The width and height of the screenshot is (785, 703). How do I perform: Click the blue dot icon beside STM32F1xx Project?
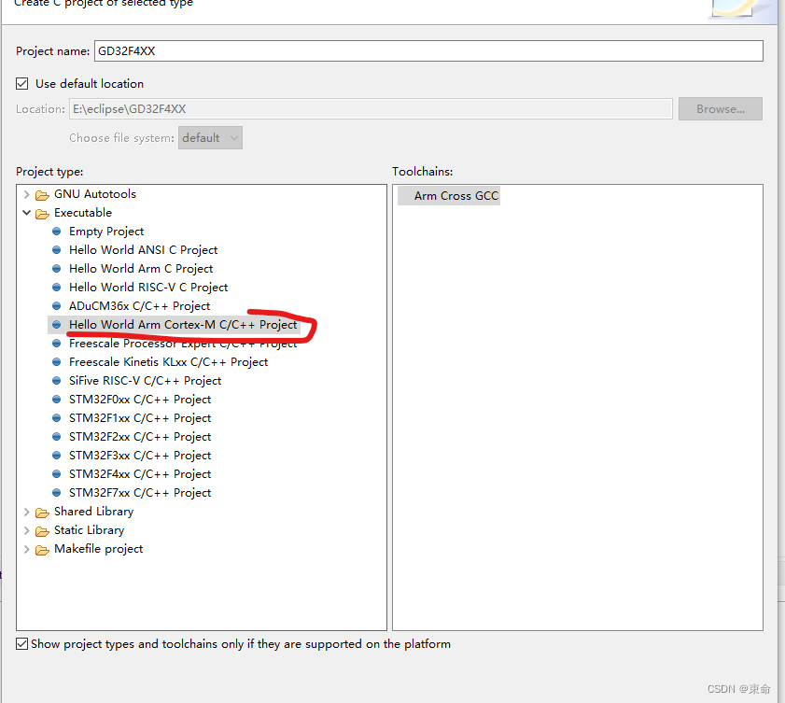click(57, 418)
